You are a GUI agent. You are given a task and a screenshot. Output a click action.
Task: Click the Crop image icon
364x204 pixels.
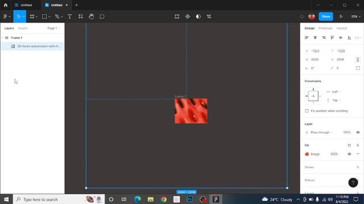pos(209,16)
